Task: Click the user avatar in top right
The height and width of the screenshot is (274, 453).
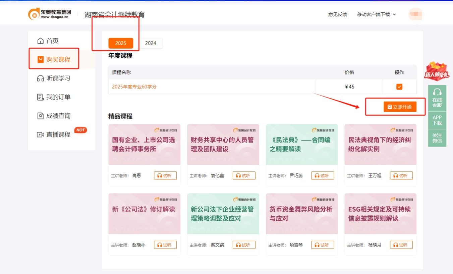Action: (x=416, y=14)
